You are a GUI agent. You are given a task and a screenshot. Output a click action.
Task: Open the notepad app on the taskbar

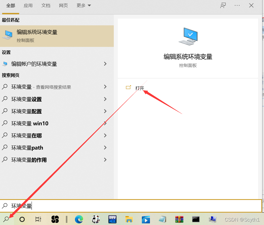pos(163,219)
